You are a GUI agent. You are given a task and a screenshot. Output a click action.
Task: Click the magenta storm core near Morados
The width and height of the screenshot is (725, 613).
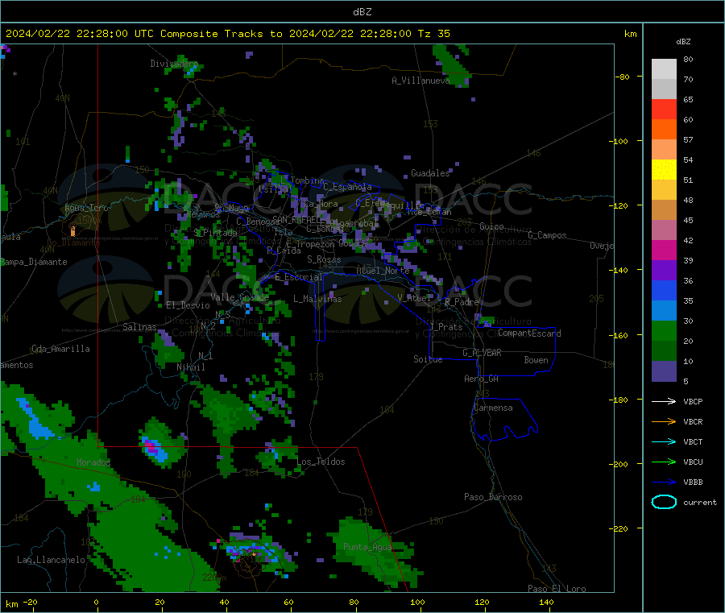[151, 446]
